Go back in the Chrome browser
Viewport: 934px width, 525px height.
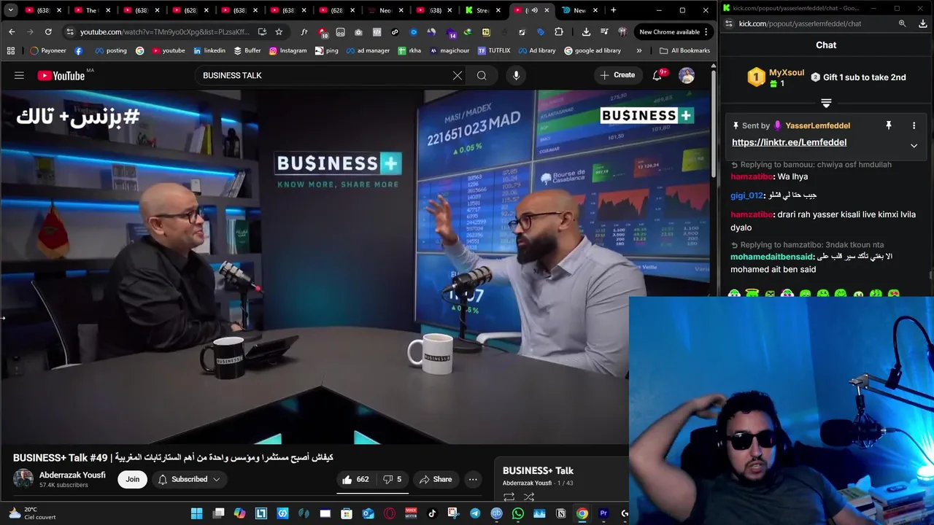(x=12, y=32)
